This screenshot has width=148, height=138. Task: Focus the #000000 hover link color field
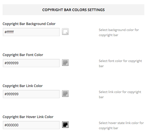click(31, 125)
